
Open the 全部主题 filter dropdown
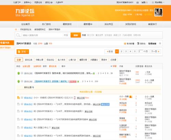[26, 66]
